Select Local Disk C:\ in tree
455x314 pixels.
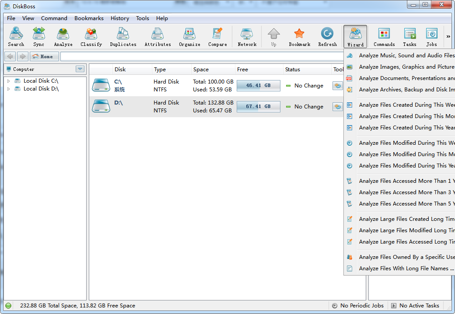pyautogui.click(x=41, y=81)
